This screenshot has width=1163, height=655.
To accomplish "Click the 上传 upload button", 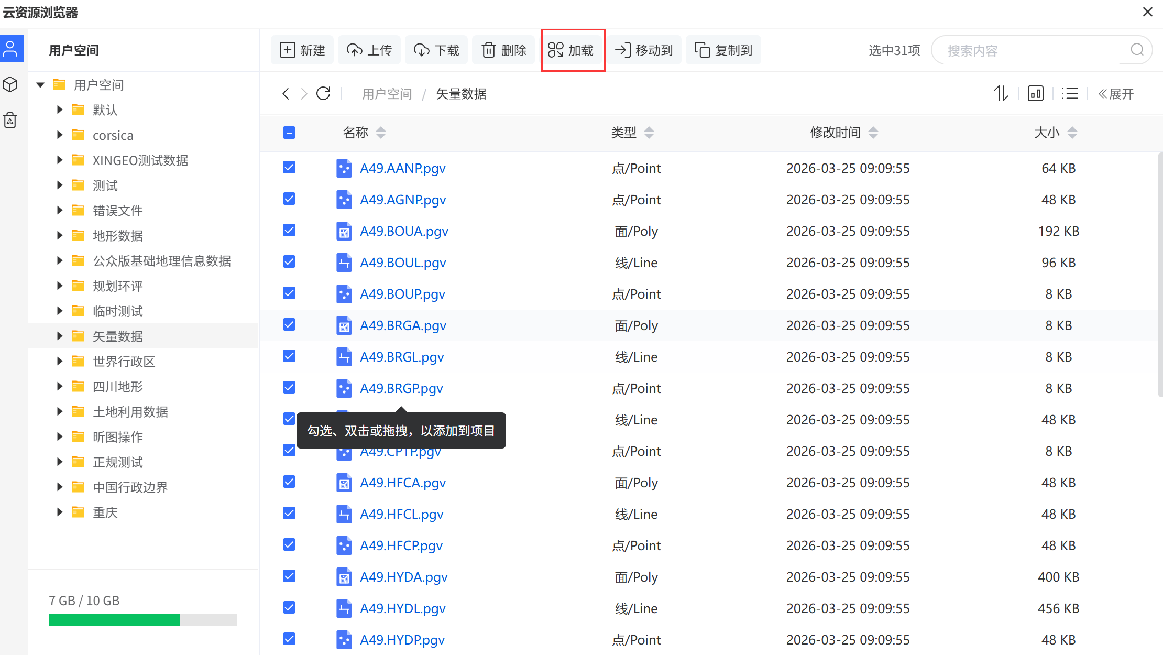I will pyautogui.click(x=369, y=50).
